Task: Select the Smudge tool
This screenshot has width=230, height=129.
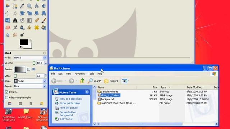Action: (x=15, y=35)
